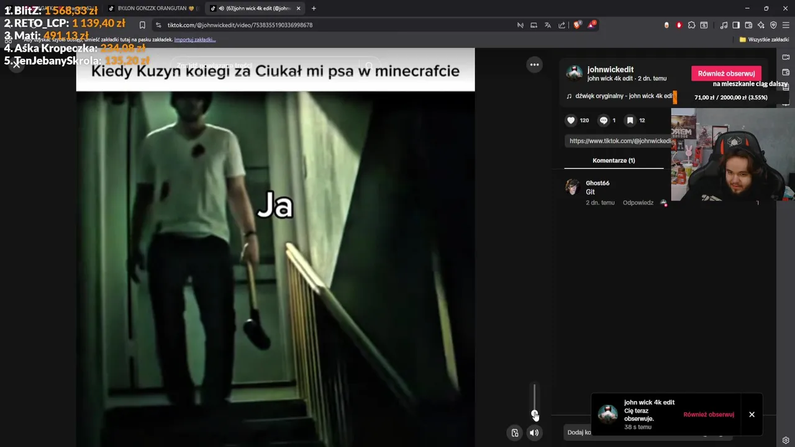
Task: Click the translate page icon in the address bar
Action: [x=548, y=25]
